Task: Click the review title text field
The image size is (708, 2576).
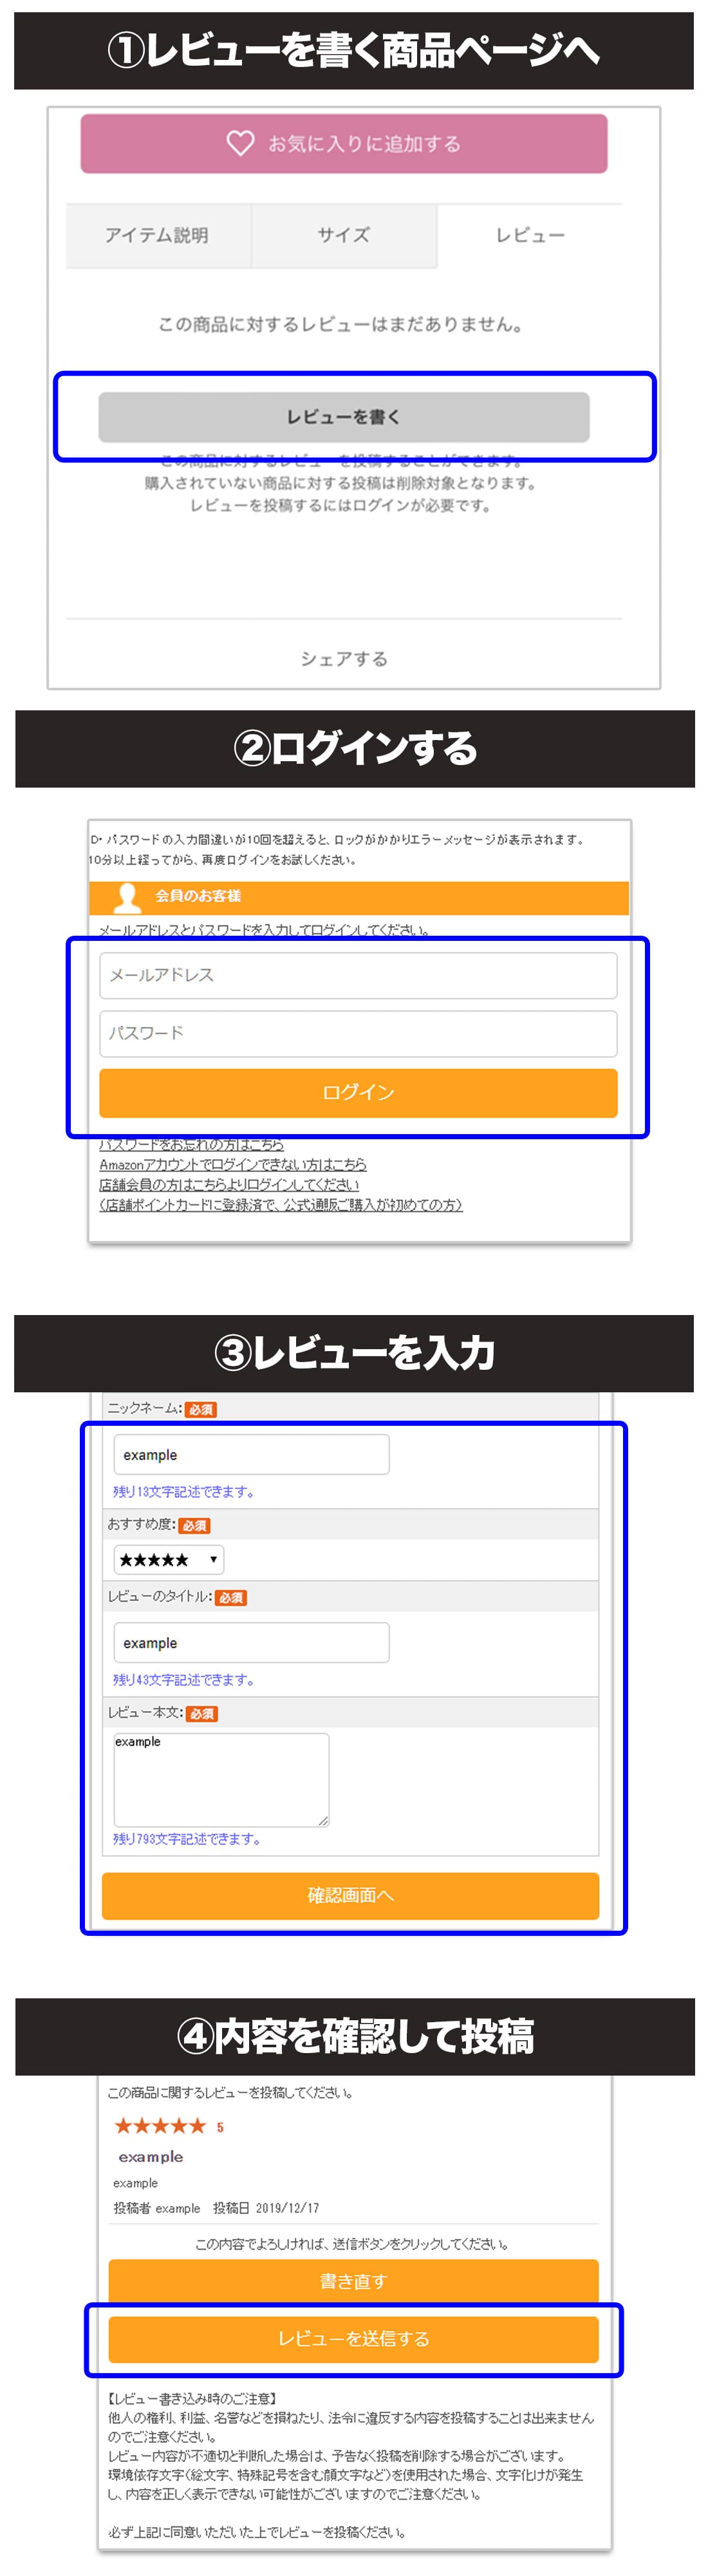Action: coord(251,1642)
